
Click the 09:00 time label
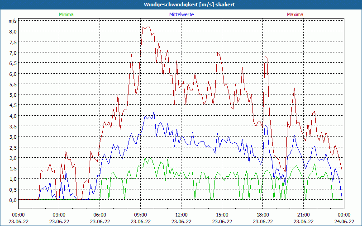[141, 215]
